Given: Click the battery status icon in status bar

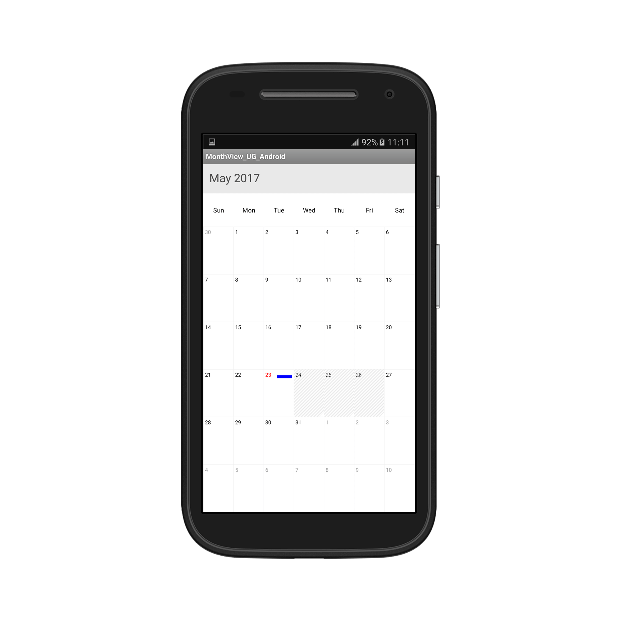Looking at the screenshot, I should [x=383, y=142].
